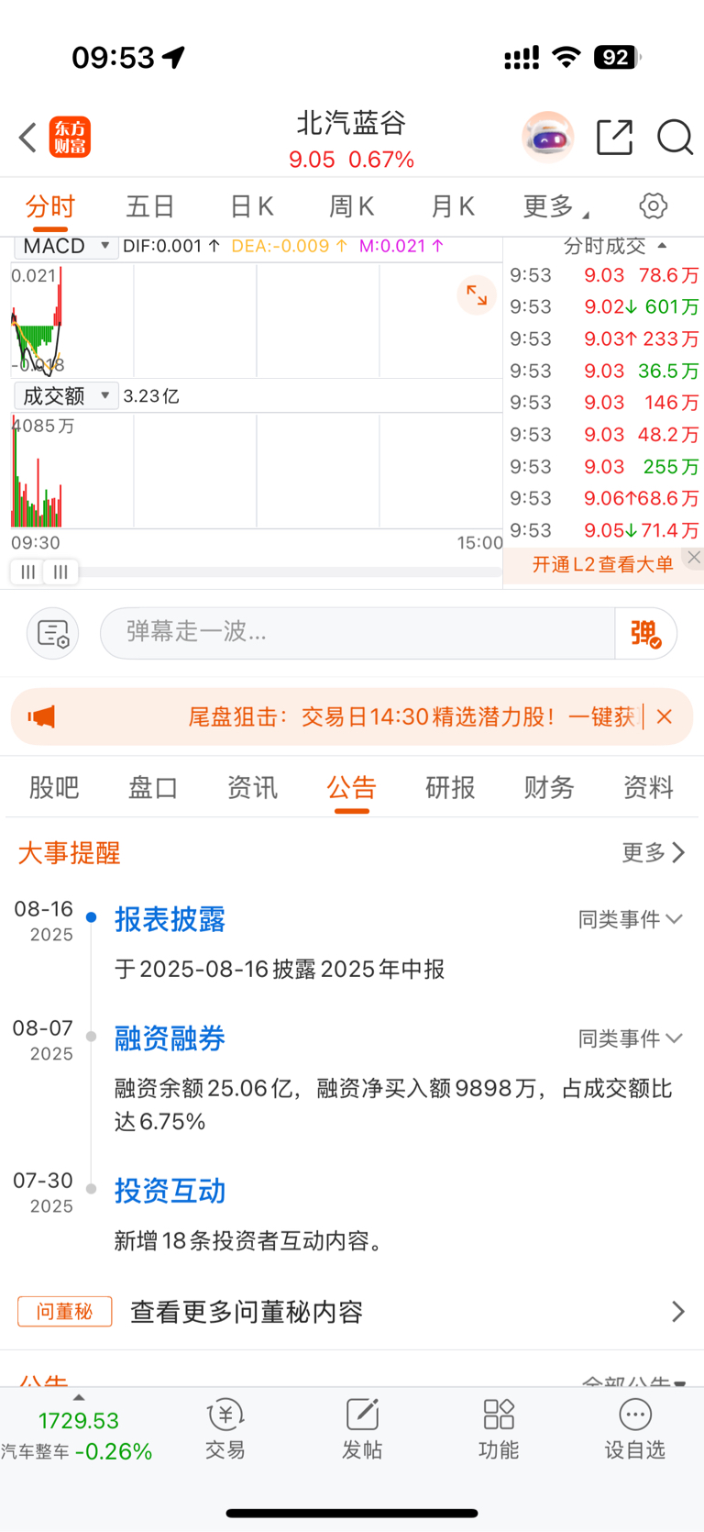Image resolution: width=704 pixels, height=1532 pixels.
Task: Open the 更多 chart period dropdown
Action: (555, 206)
